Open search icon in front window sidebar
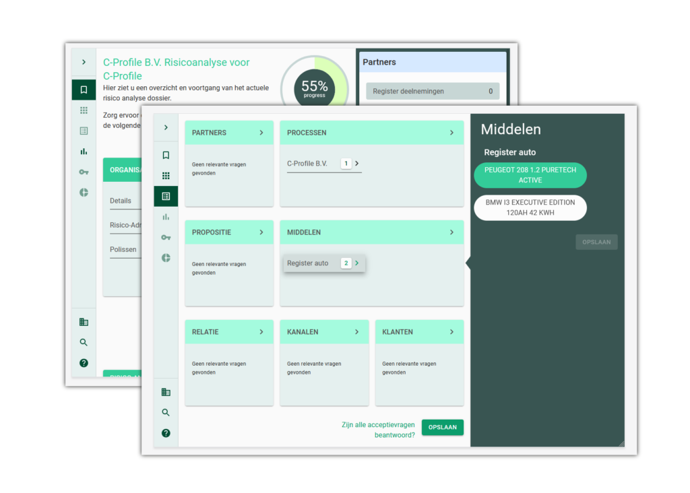Image resolution: width=690 pixels, height=493 pixels. (166, 413)
